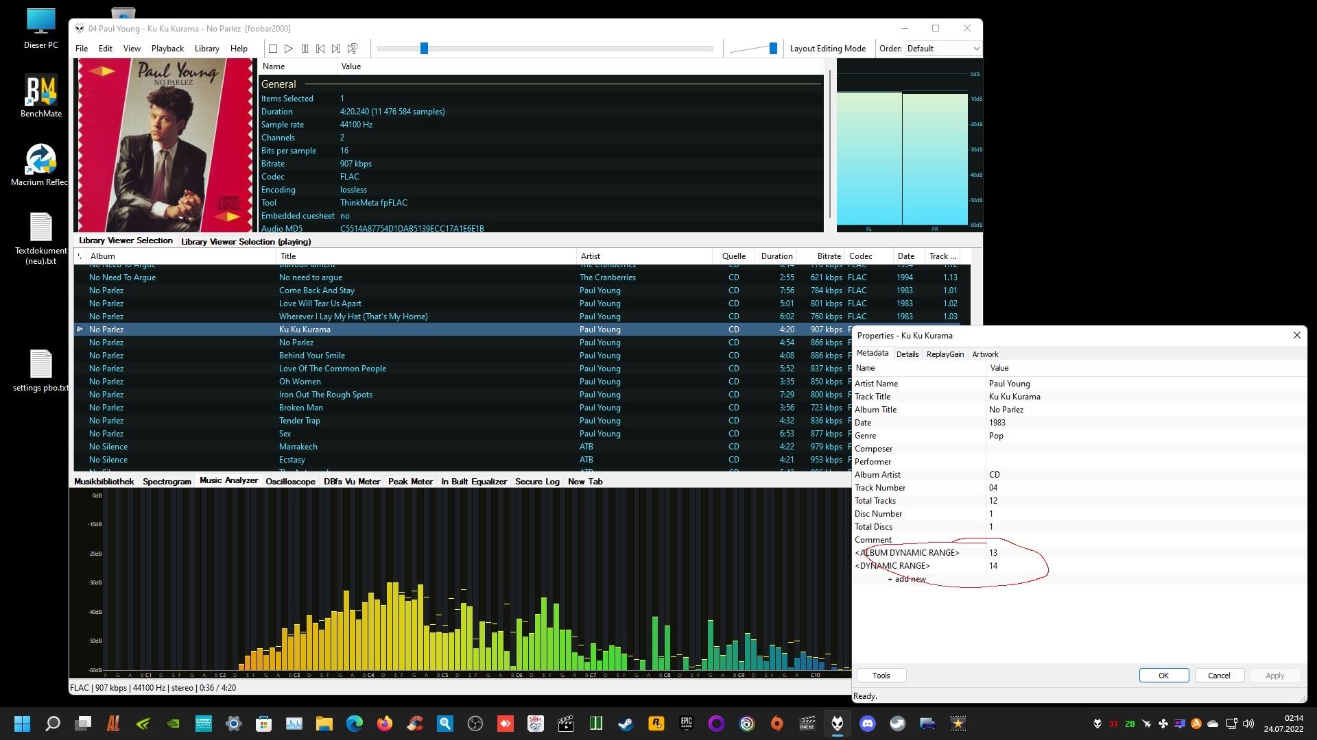The width and height of the screenshot is (1317, 740).
Task: Open Microsoft Edge from taskbar
Action: coord(354,724)
